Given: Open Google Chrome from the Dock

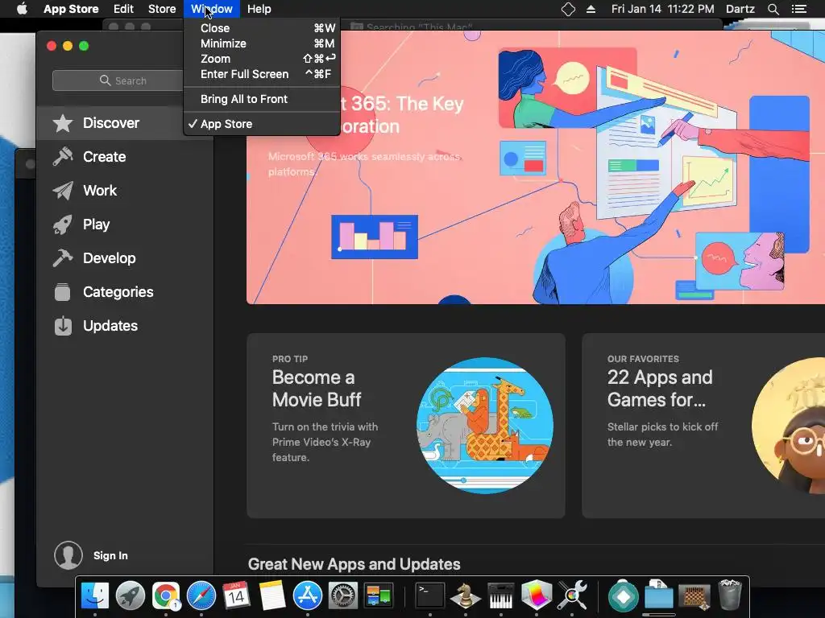Looking at the screenshot, I should [166, 596].
